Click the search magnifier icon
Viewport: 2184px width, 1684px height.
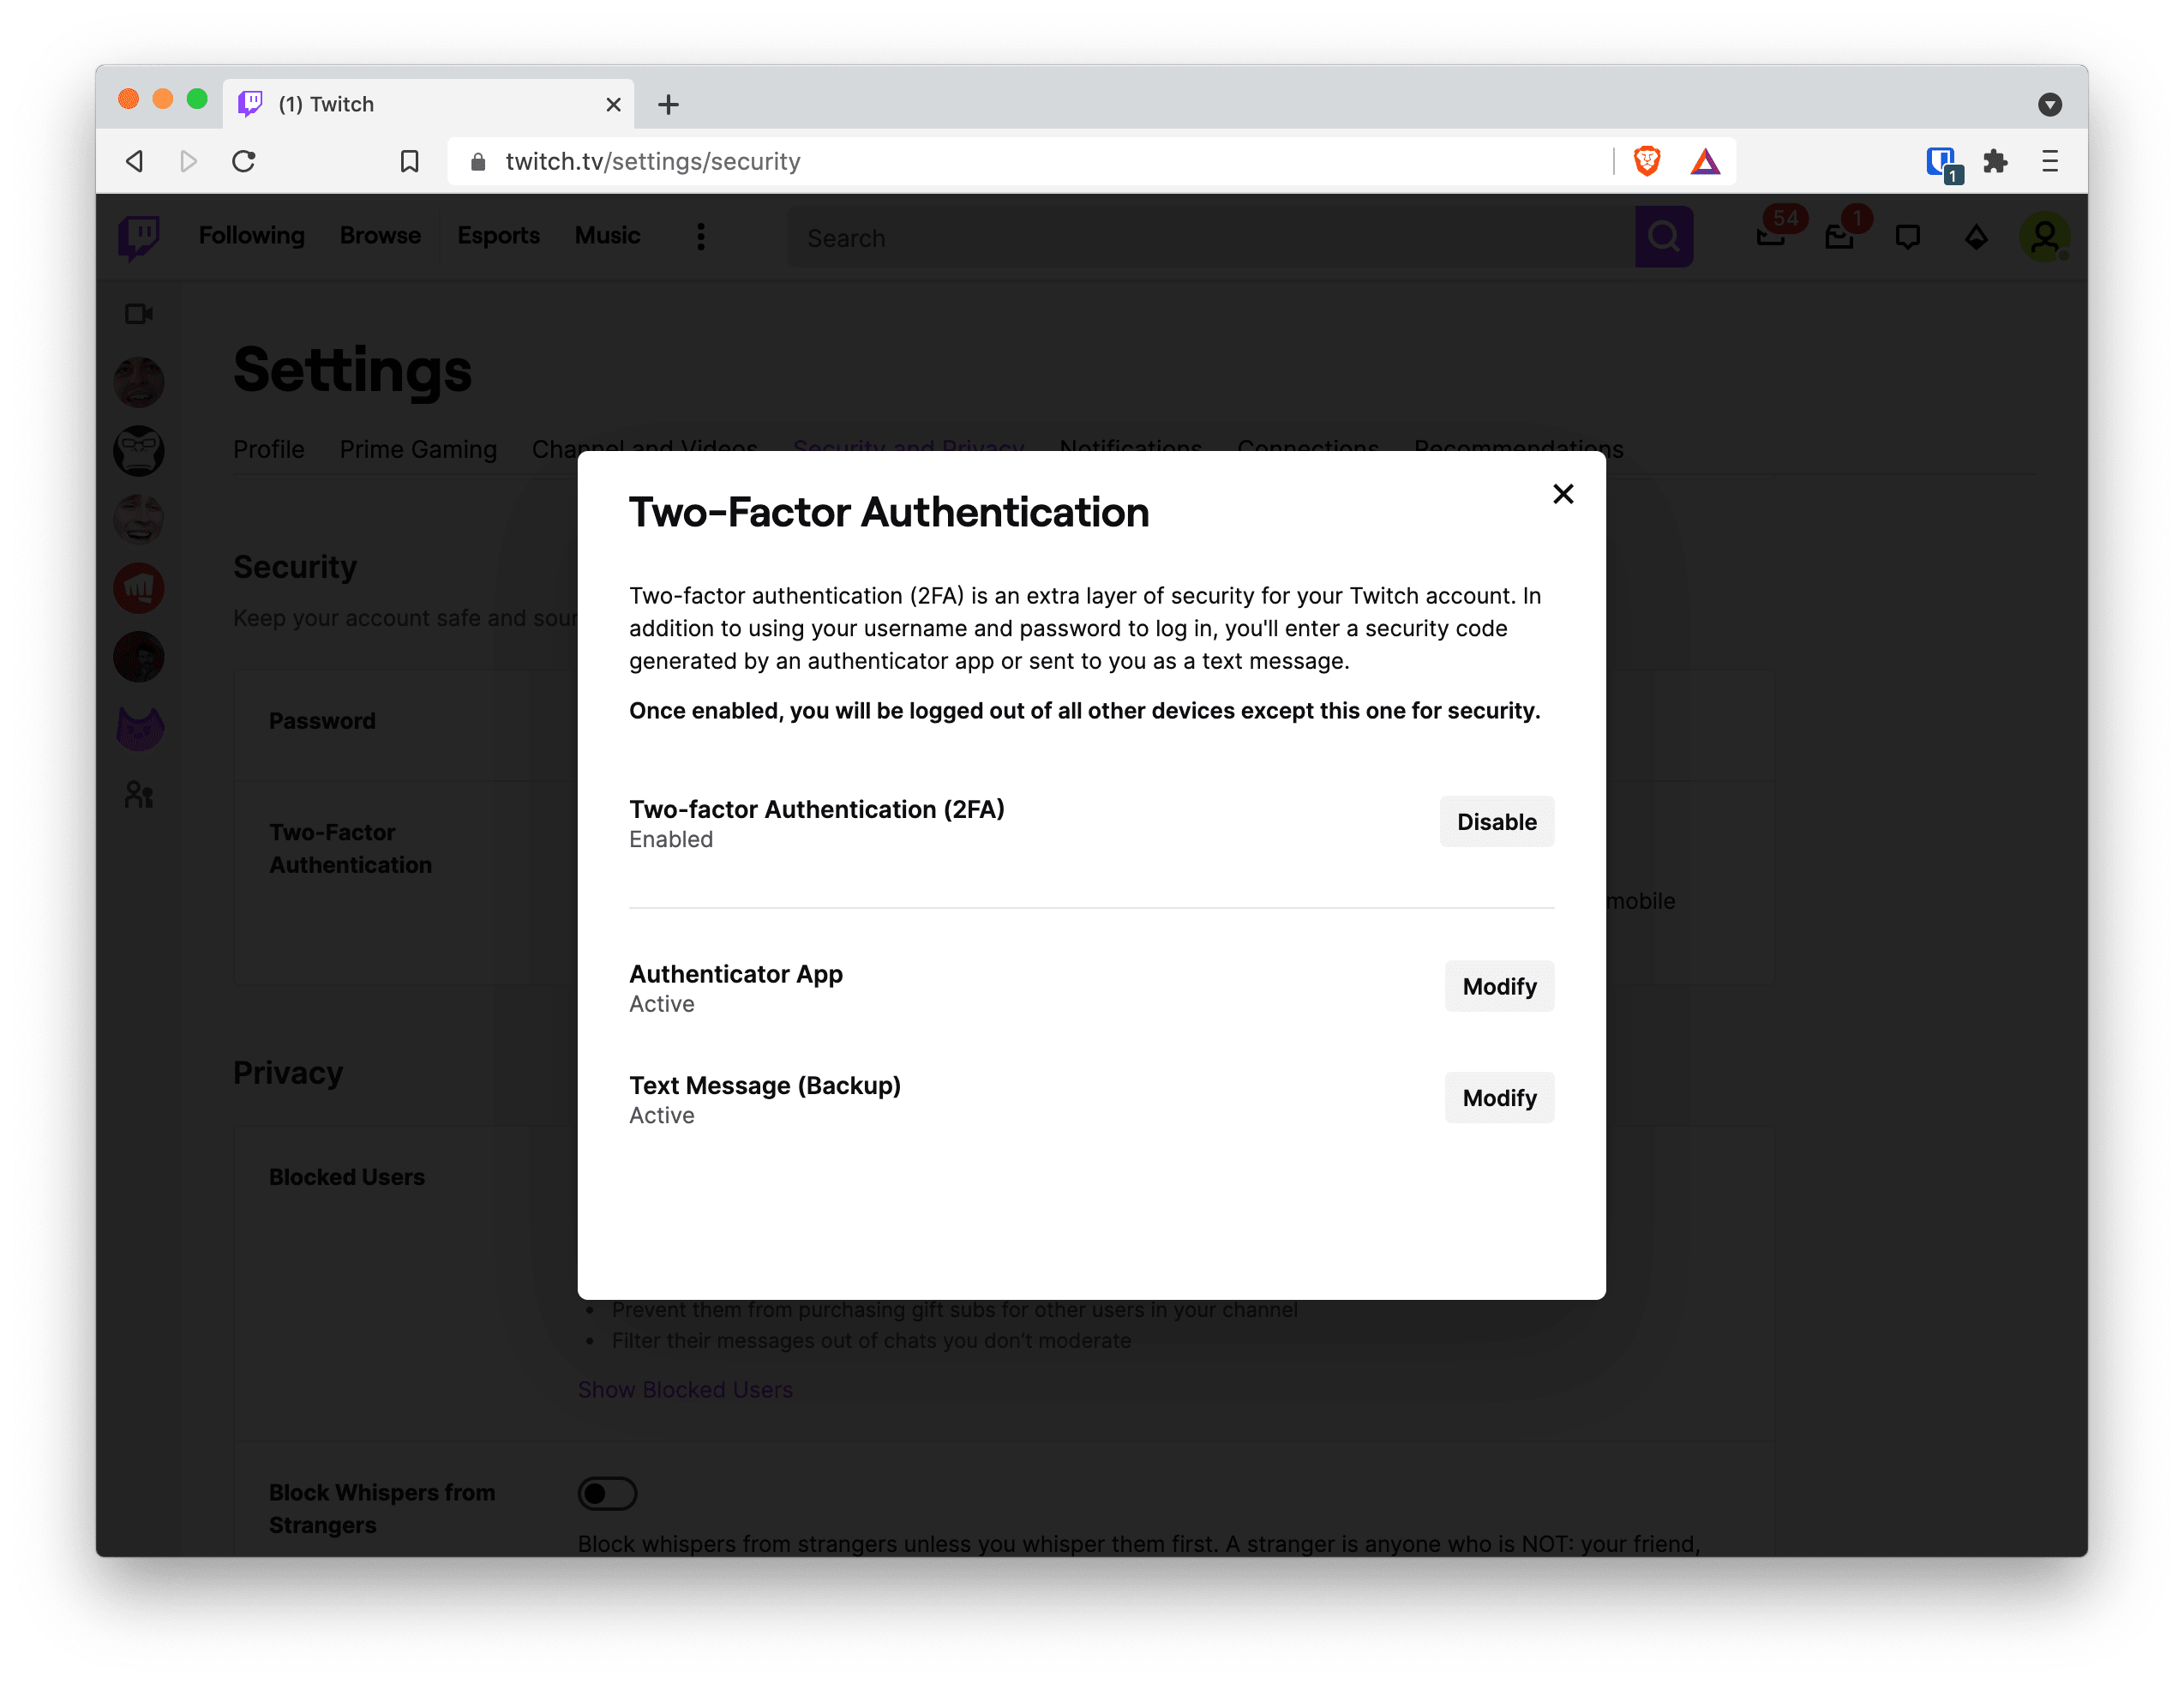tap(1663, 236)
